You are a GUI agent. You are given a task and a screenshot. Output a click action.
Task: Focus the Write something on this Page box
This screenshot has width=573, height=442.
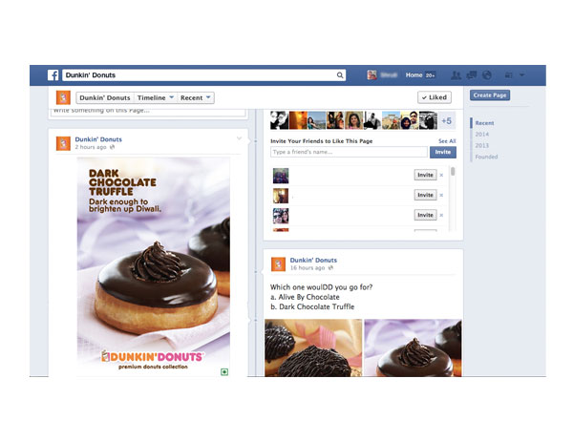(148, 112)
